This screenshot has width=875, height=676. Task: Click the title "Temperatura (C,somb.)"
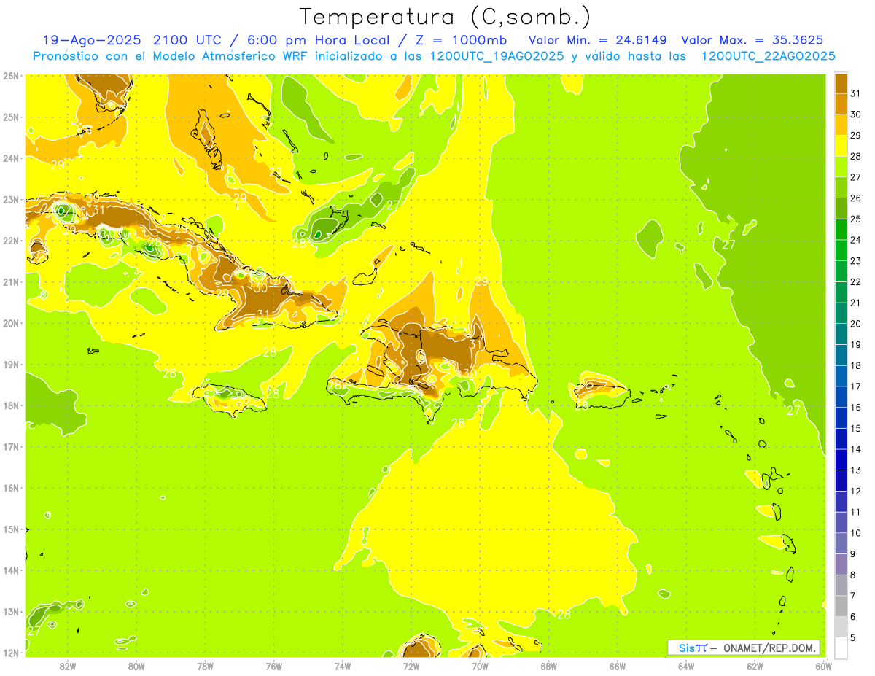pos(445,17)
